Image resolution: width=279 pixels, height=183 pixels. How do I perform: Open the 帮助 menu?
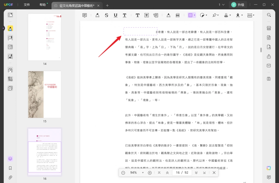tap(43, 5)
